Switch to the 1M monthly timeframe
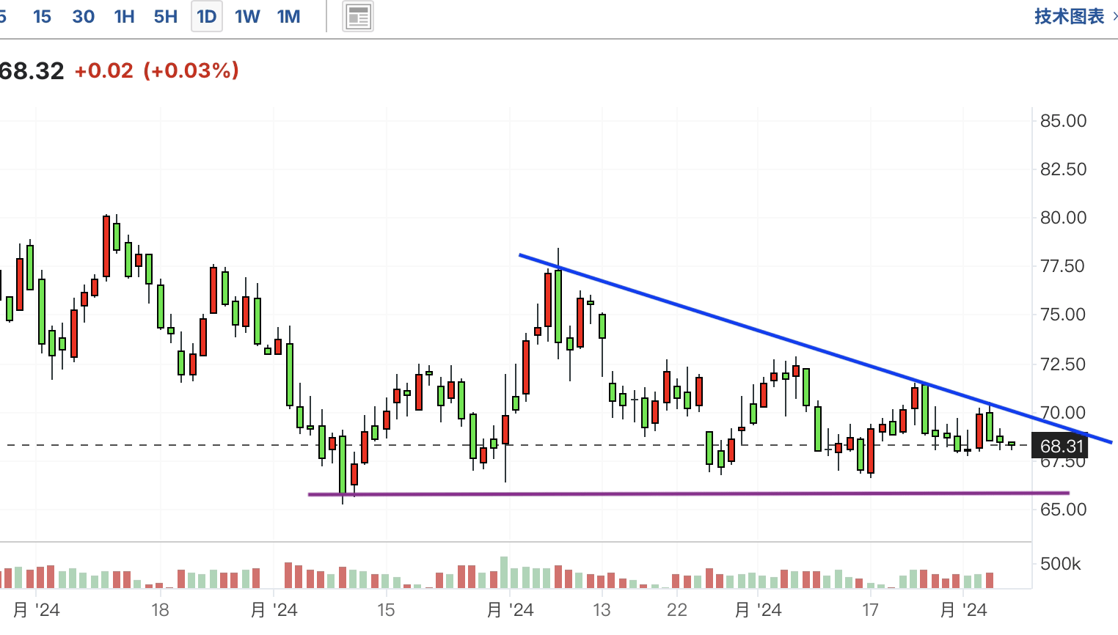The width and height of the screenshot is (1118, 635). point(289,17)
